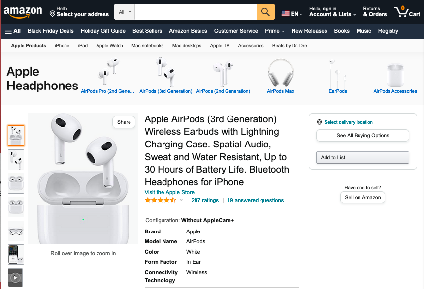Click See All Buying Options button
This screenshot has width=424, height=289.
tap(362, 136)
